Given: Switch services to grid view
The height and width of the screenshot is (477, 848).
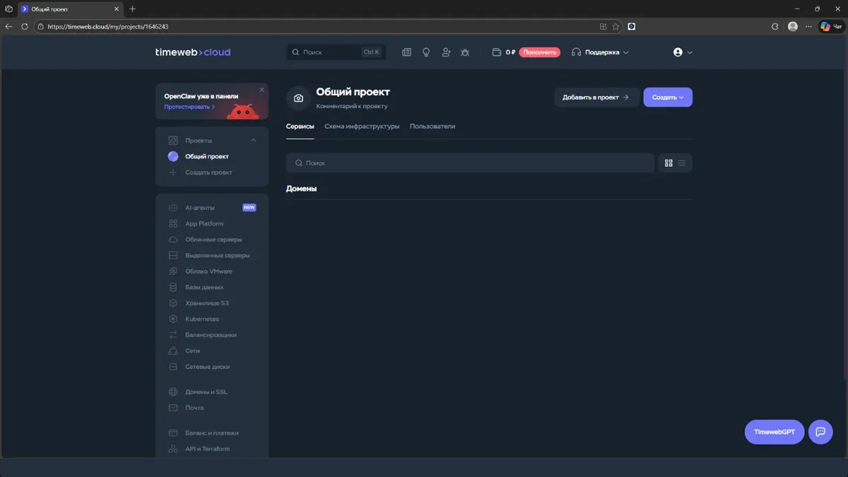Looking at the screenshot, I should click(x=669, y=163).
